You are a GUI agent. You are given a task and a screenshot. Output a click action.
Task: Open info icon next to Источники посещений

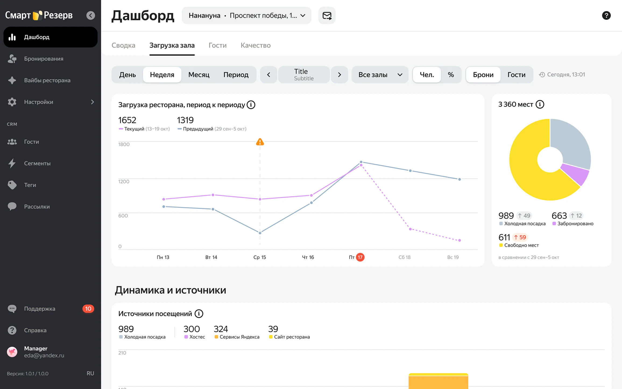199,314
